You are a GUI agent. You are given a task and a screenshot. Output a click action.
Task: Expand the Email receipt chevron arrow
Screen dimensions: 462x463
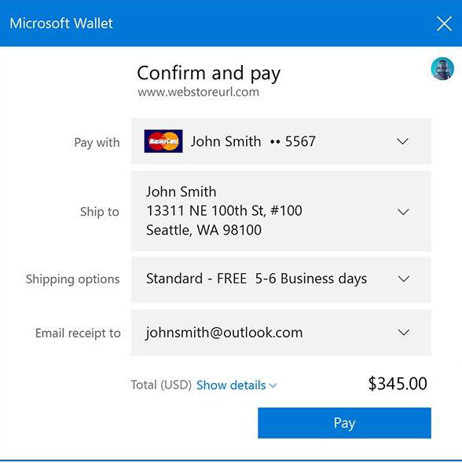coord(404,333)
